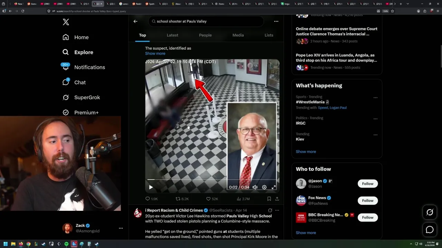Follow the @jason account
Viewport: 442px width, 248px height.
click(367, 184)
